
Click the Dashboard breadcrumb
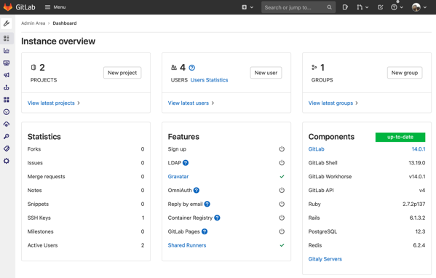pos(65,23)
